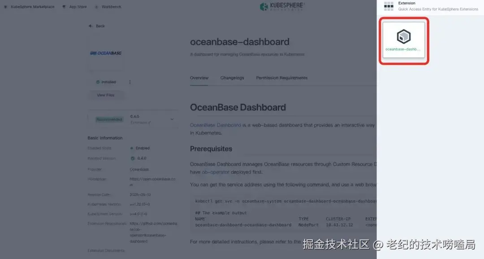Open KubeSphere Marketplace menu item
Image resolution: width=484 pixels, height=259 pixels.
click(29, 7)
